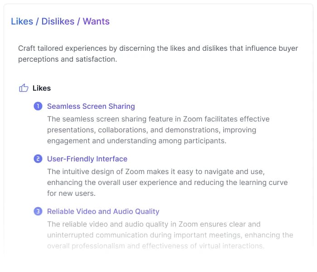Click the line starting with Craft tailored experiences
Screen dimensions: 317x272
(158, 48)
